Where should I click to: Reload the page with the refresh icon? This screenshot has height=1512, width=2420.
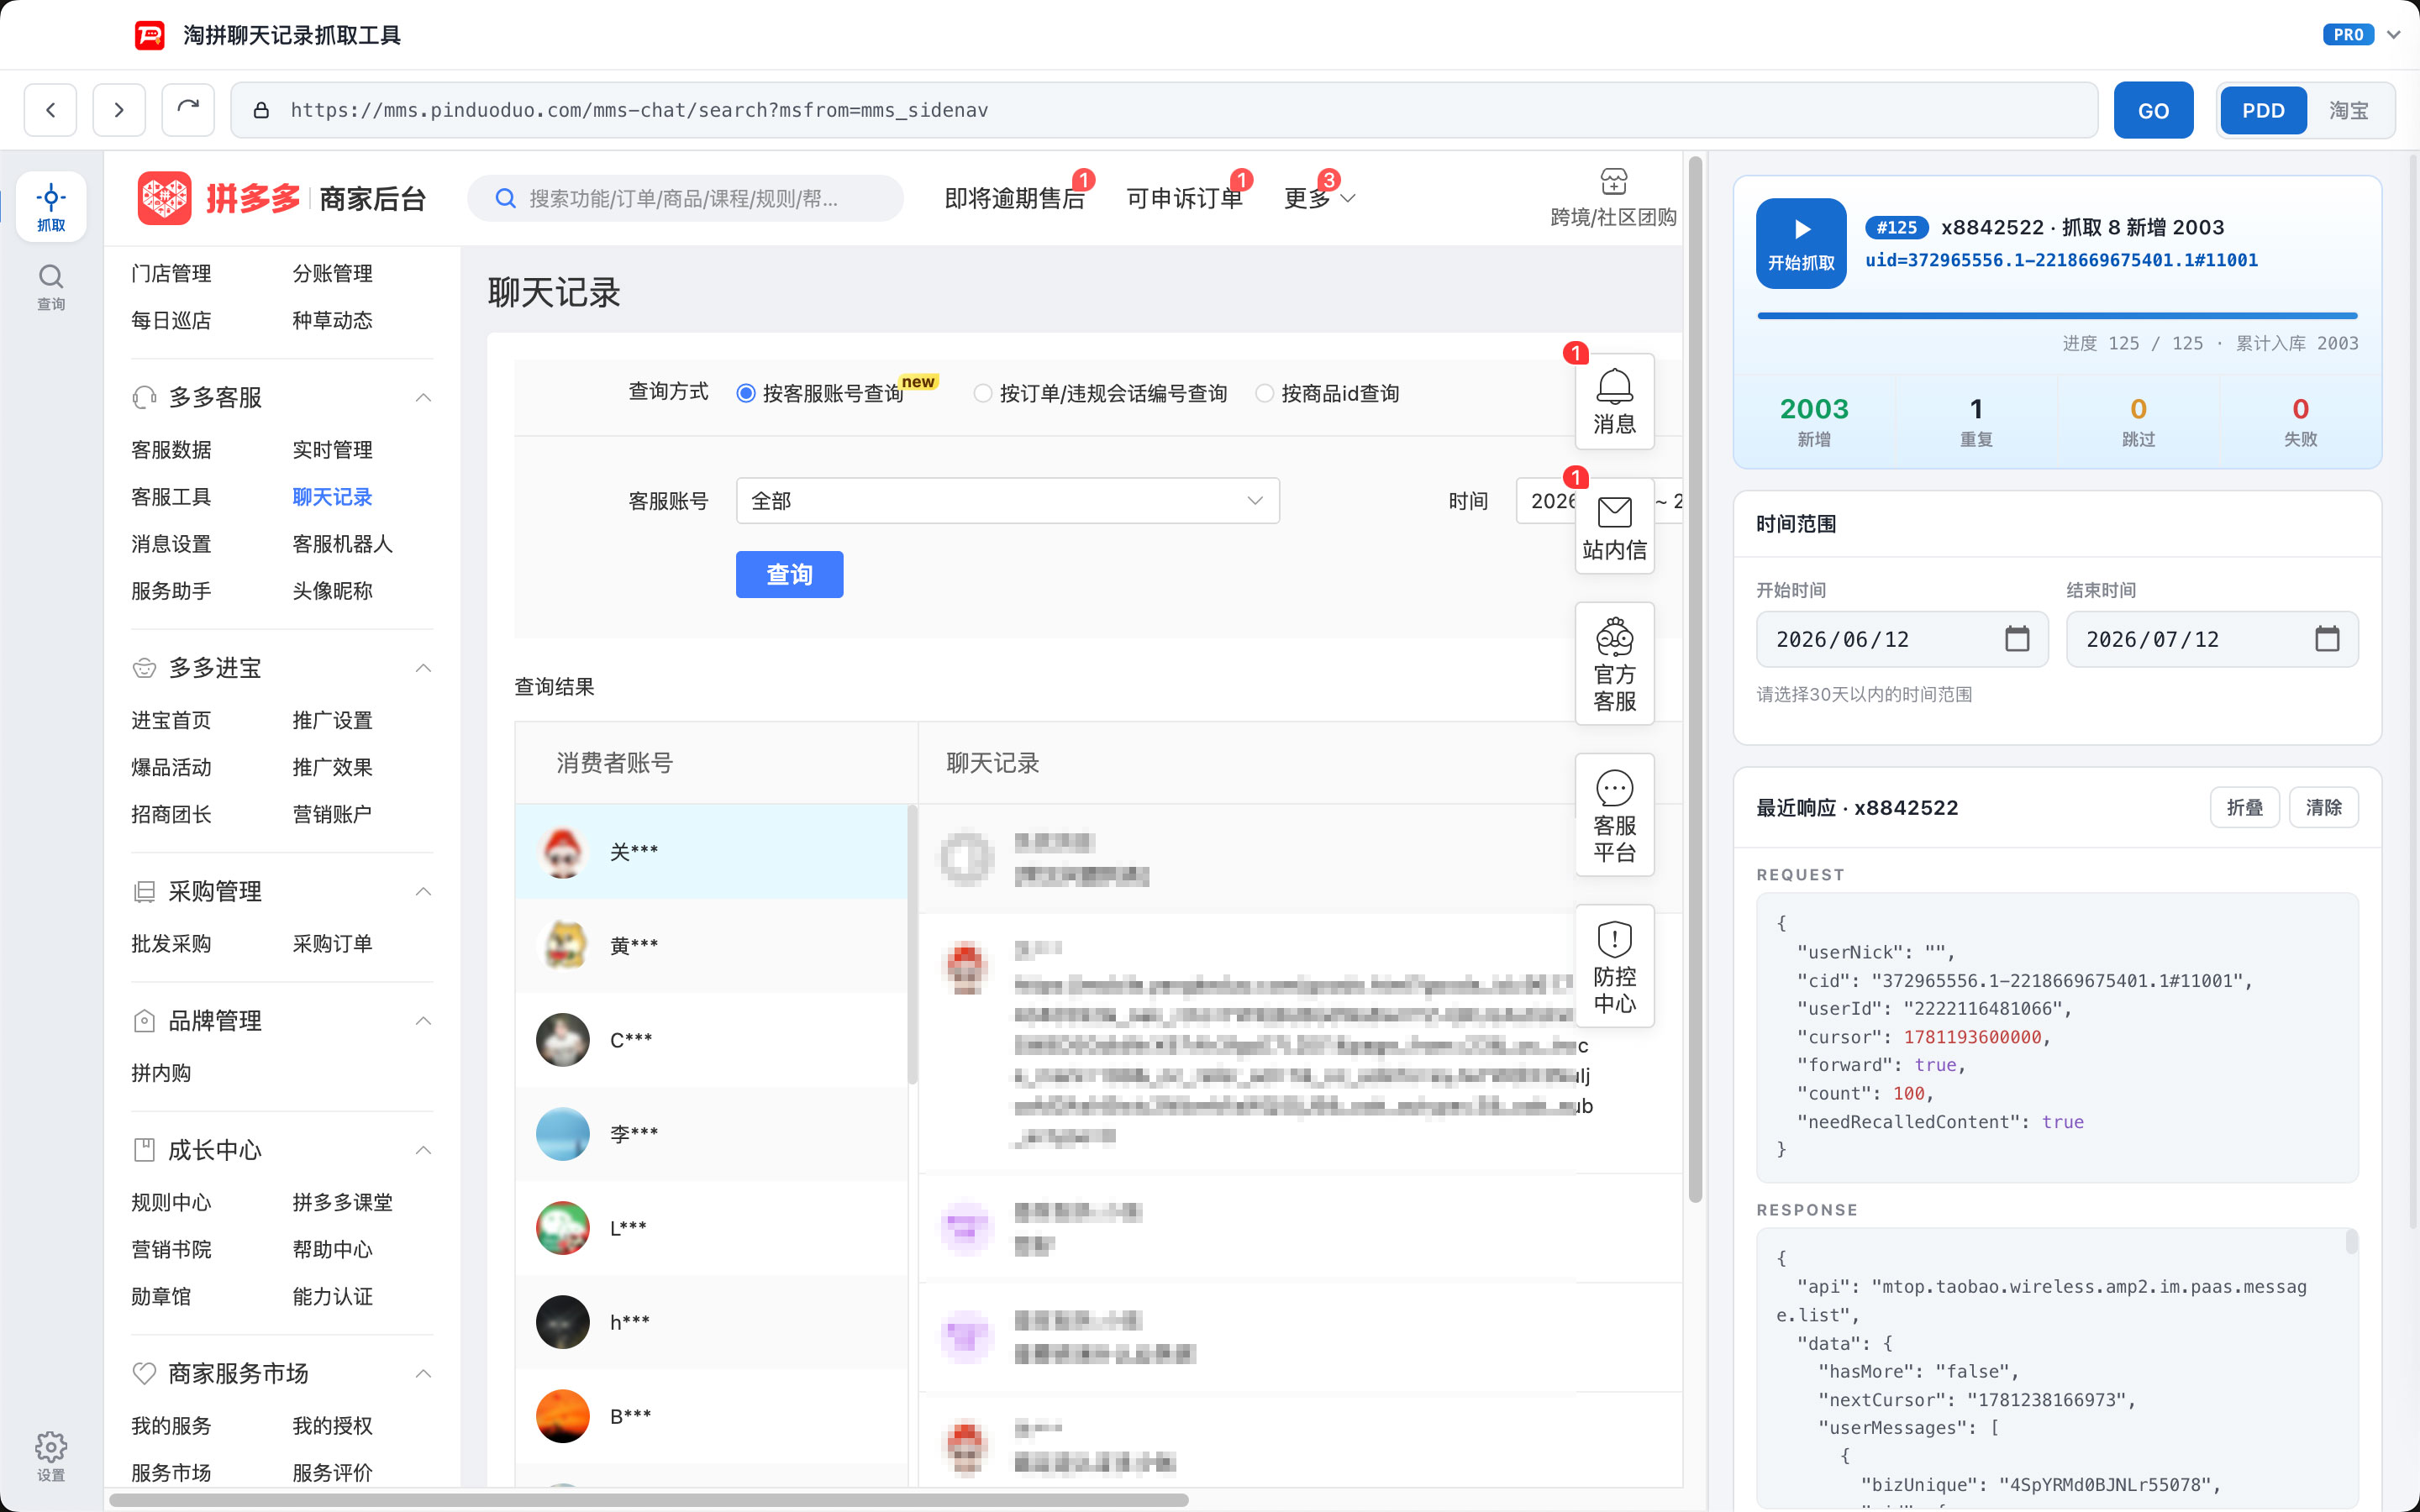[188, 110]
